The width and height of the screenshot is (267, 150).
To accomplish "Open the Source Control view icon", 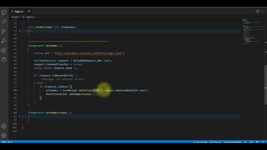I will [4, 31].
